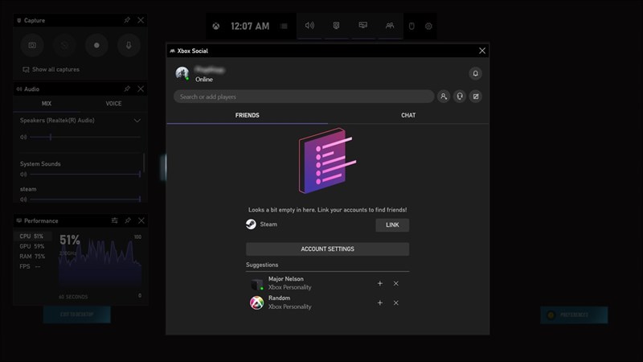
Task: Open ACCOUNT SETTINGS
Action: pyautogui.click(x=327, y=249)
